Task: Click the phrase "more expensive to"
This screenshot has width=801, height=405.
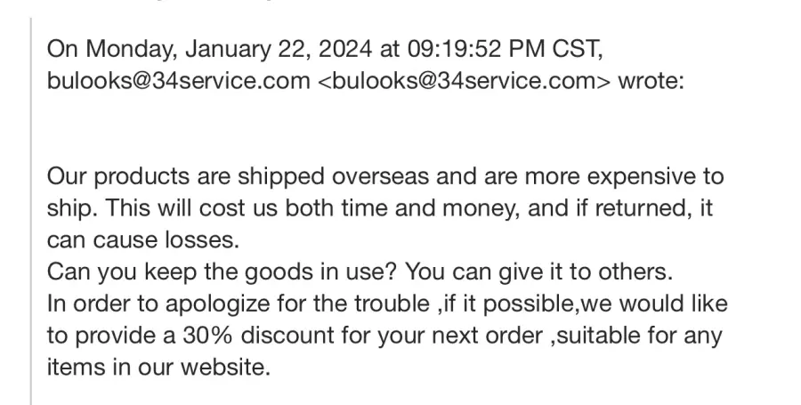Action: pos(624,177)
